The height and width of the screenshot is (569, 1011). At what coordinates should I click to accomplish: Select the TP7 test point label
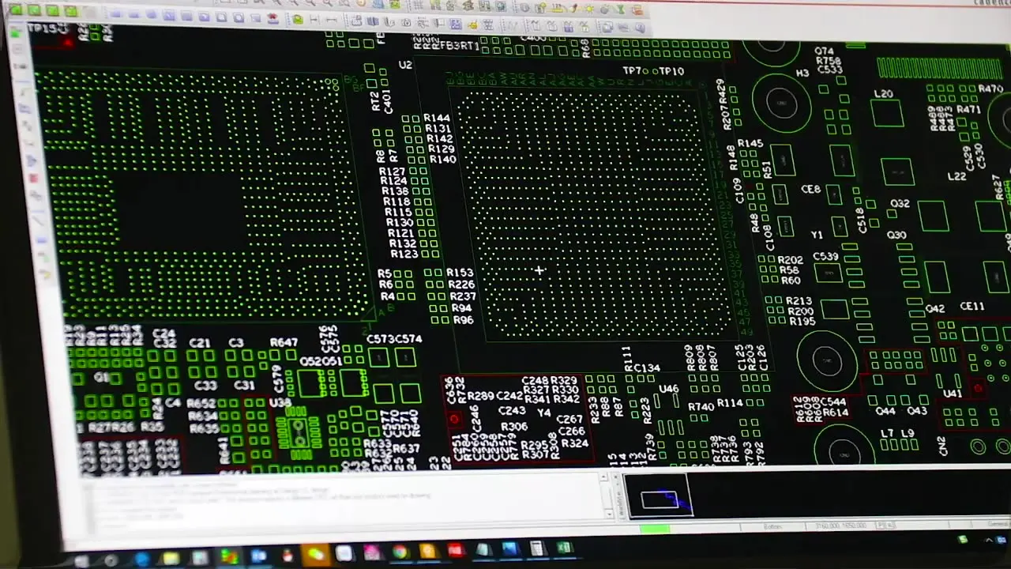pos(633,71)
